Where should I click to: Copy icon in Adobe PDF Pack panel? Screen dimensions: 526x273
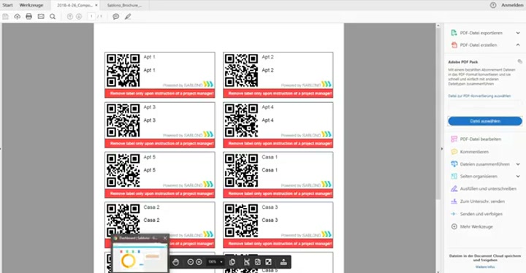tap(519, 62)
